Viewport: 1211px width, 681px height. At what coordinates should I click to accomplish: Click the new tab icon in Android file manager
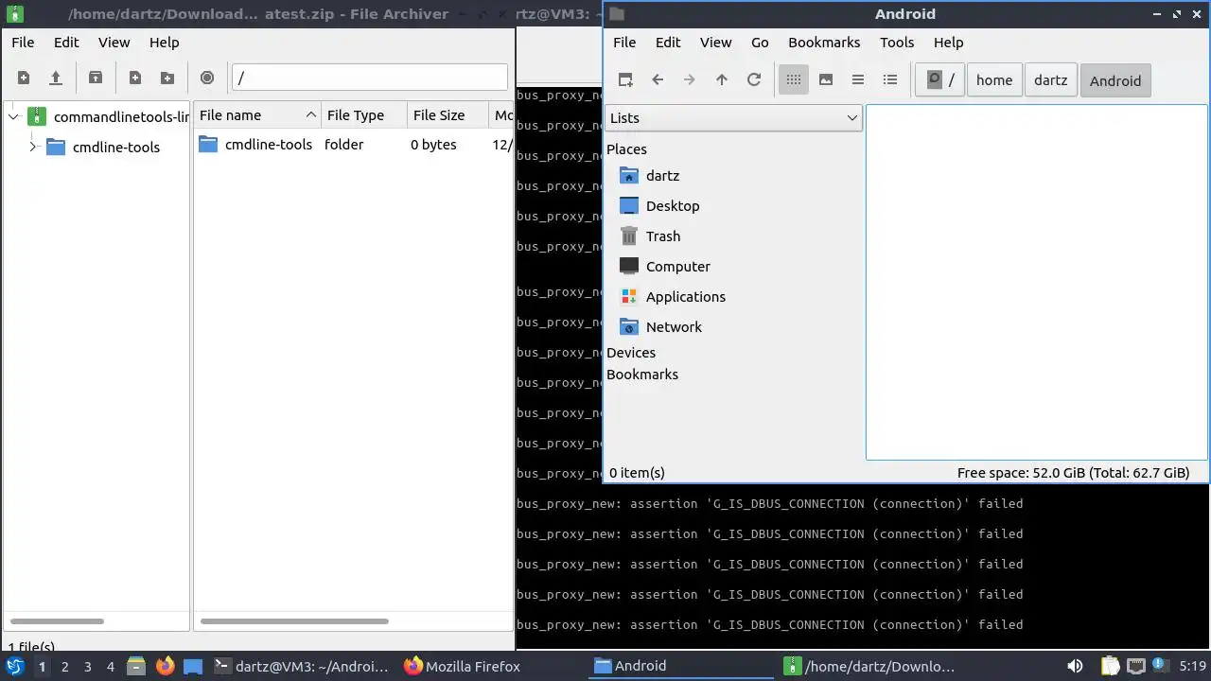tap(625, 79)
